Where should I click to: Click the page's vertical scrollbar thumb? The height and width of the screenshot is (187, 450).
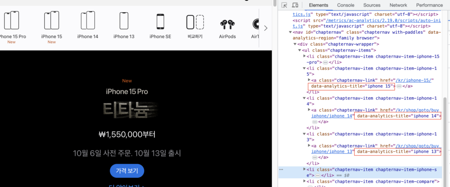(x=275, y=3)
